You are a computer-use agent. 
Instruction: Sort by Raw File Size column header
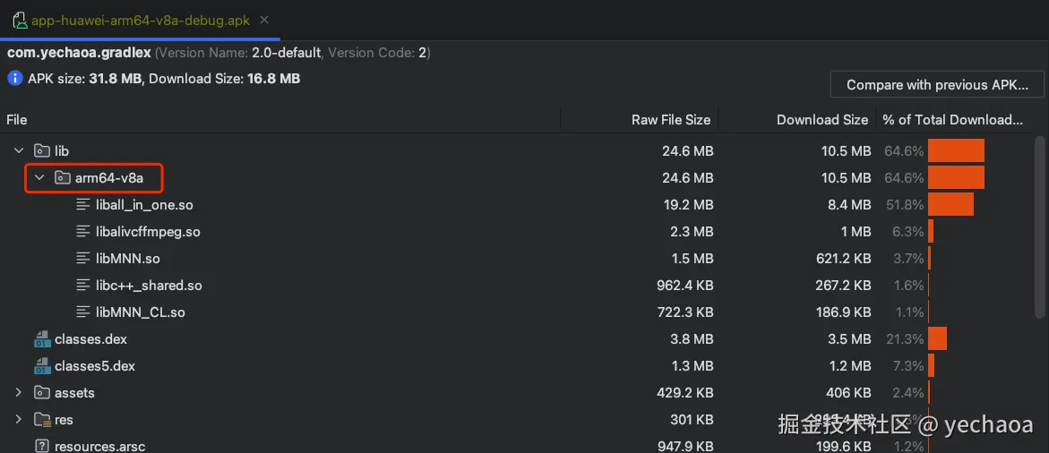pyautogui.click(x=671, y=120)
